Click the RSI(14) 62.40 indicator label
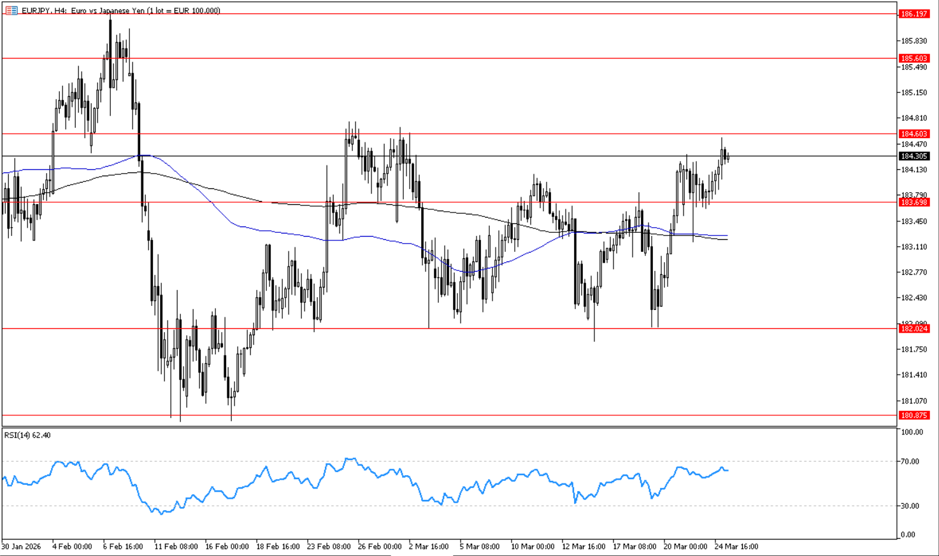Viewport: 939px width, 556px height. (x=27, y=436)
